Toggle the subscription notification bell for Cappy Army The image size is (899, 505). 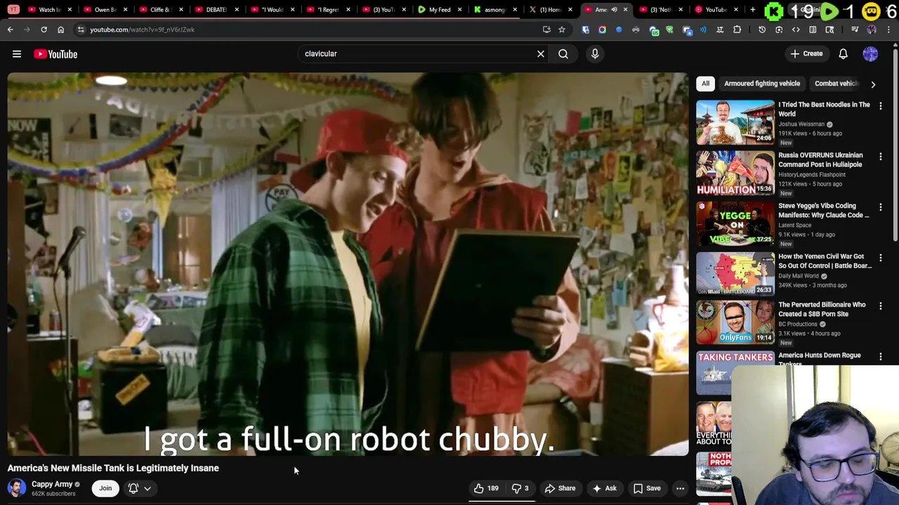coord(133,488)
